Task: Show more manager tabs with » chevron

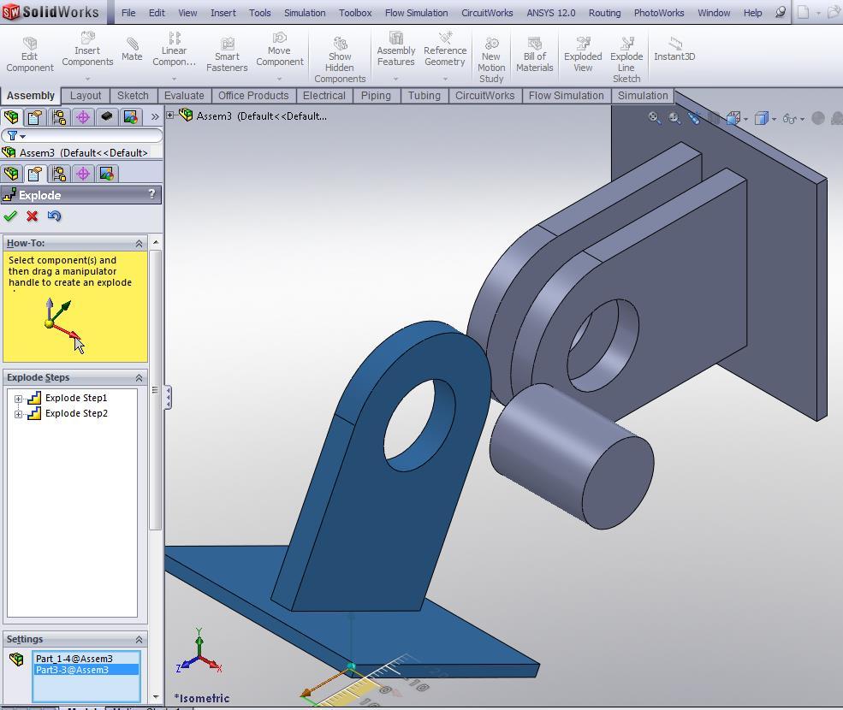Action: [155, 116]
